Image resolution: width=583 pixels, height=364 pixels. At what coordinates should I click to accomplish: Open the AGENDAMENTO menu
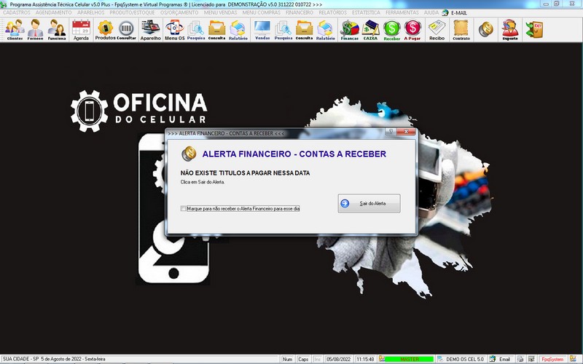pyautogui.click(x=53, y=12)
